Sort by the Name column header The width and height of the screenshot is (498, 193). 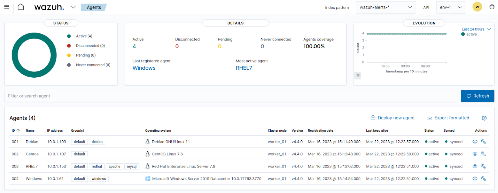tap(30, 131)
